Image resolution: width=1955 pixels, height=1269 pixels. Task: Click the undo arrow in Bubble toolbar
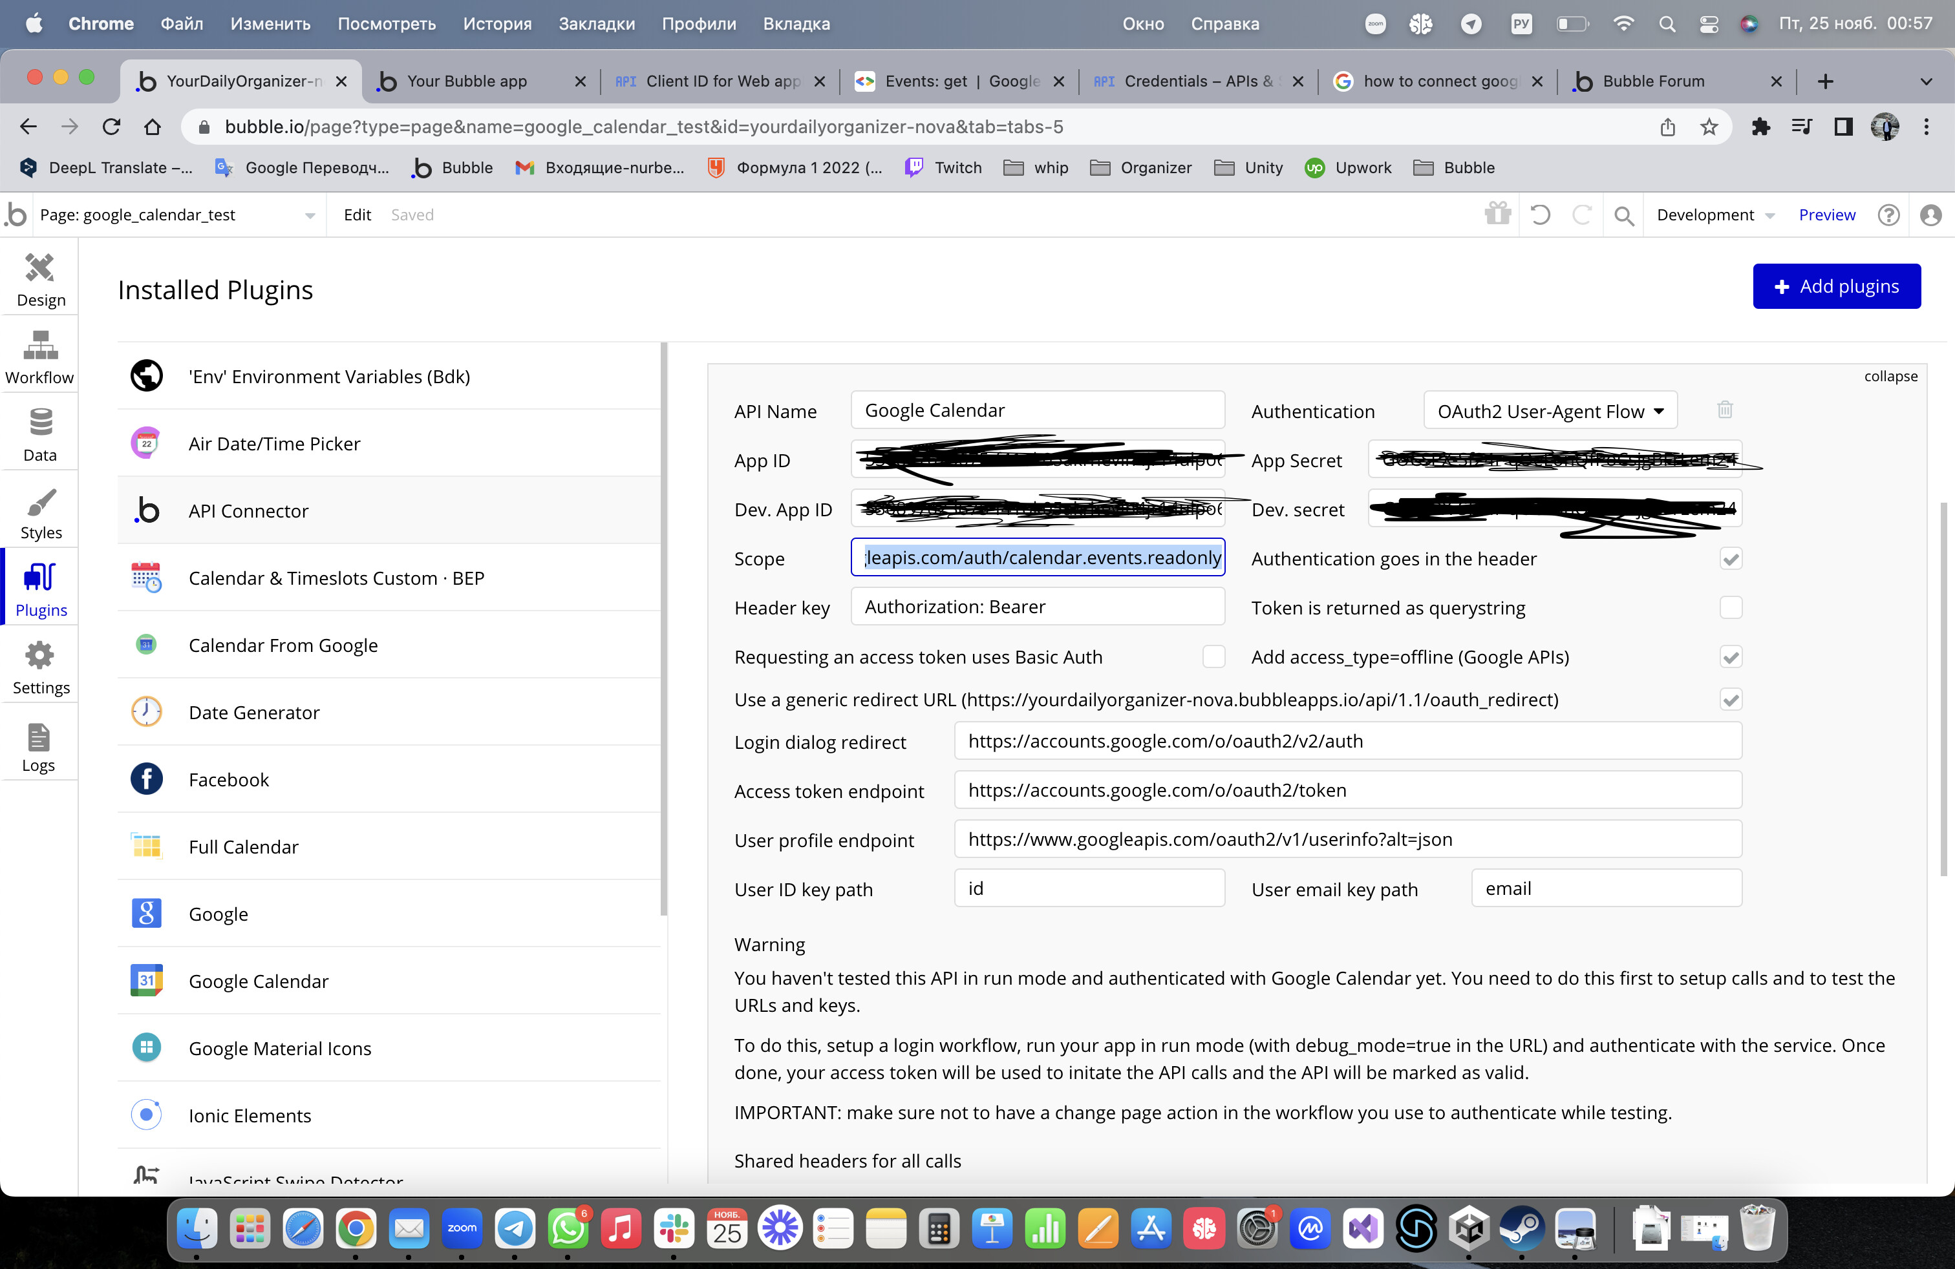pyautogui.click(x=1540, y=215)
